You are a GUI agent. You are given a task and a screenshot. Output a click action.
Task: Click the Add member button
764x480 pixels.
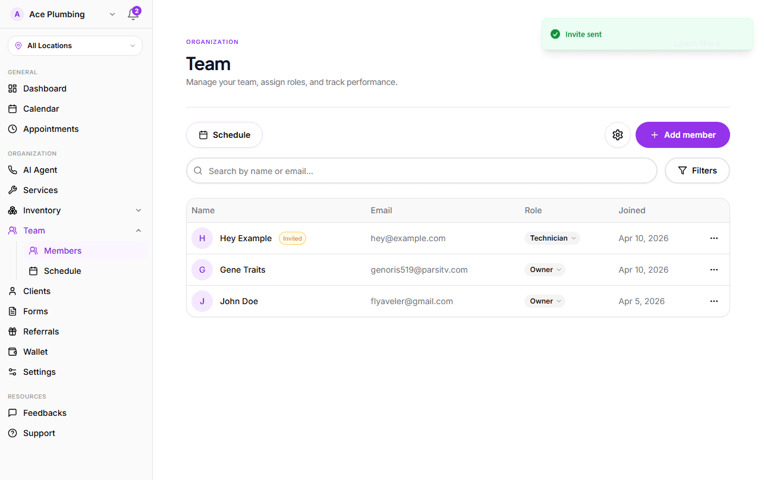683,135
